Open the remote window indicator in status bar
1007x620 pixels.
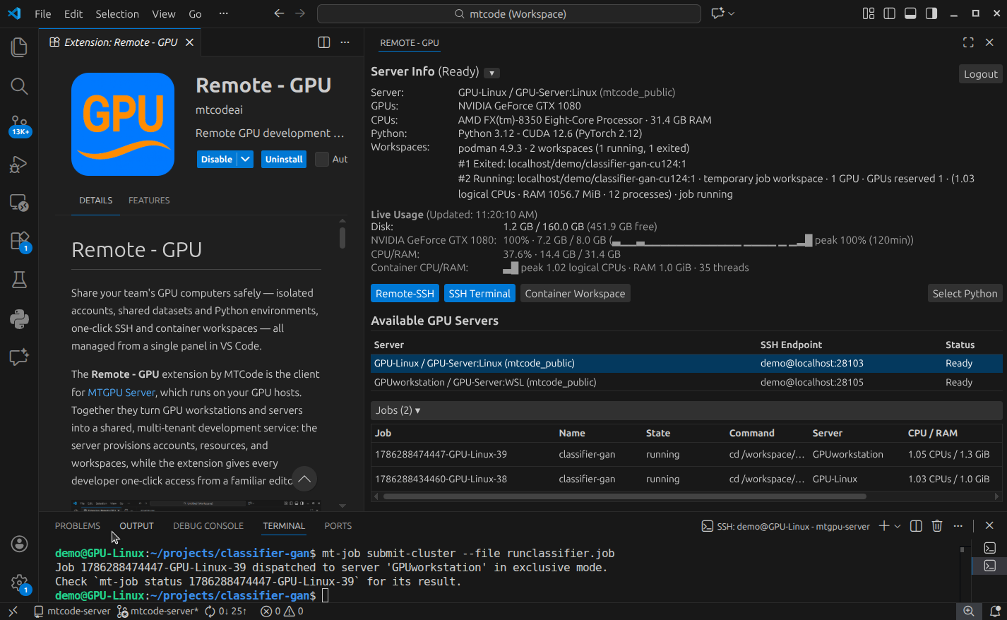point(13,612)
